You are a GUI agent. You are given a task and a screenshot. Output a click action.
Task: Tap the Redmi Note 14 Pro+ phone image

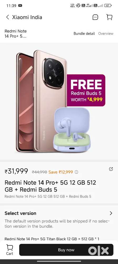pyautogui.click(x=41, y=101)
